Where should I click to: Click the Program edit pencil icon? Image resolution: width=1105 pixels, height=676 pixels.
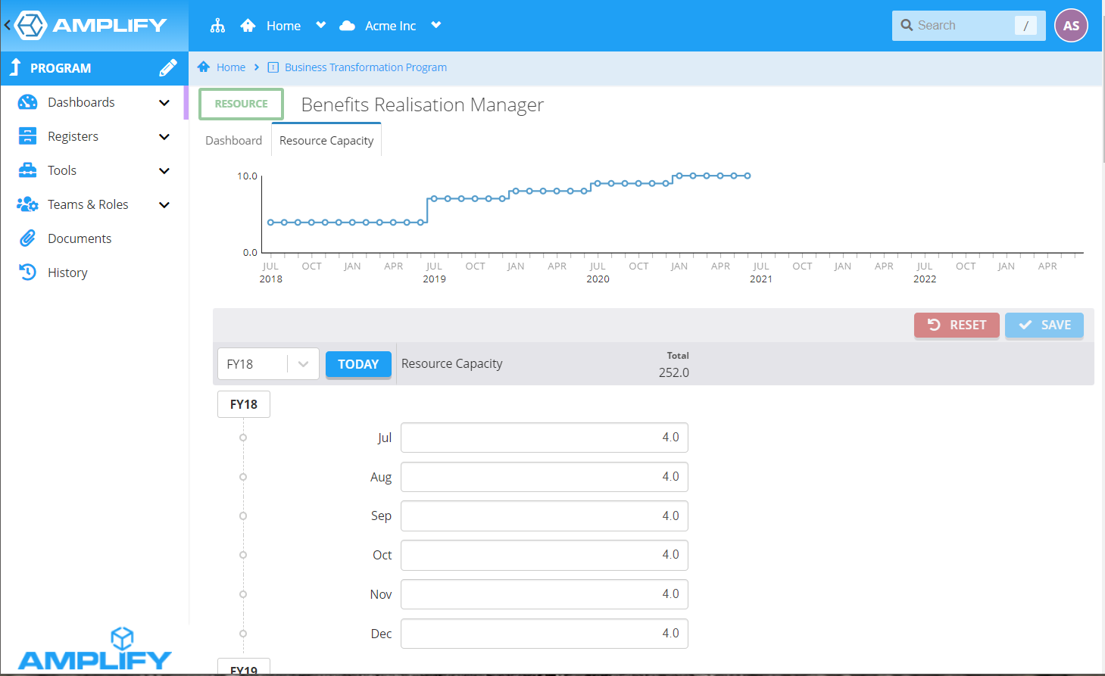[x=168, y=68]
